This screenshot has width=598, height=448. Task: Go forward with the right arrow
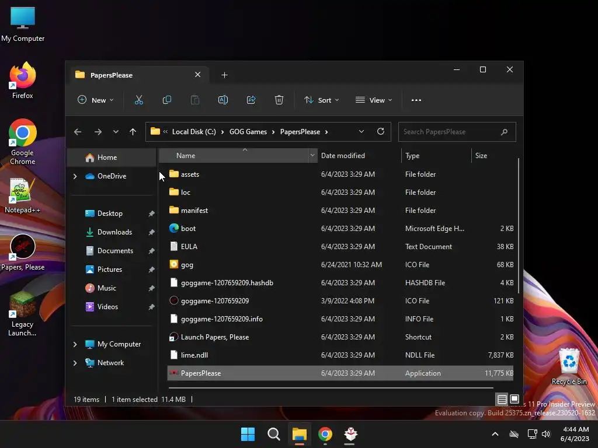click(98, 132)
